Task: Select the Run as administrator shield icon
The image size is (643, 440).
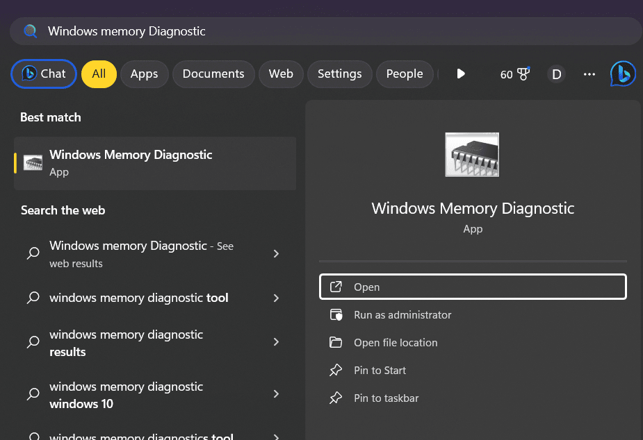Action: pos(336,314)
